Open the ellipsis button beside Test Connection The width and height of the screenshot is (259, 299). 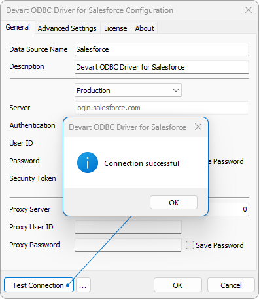[x=83, y=285]
